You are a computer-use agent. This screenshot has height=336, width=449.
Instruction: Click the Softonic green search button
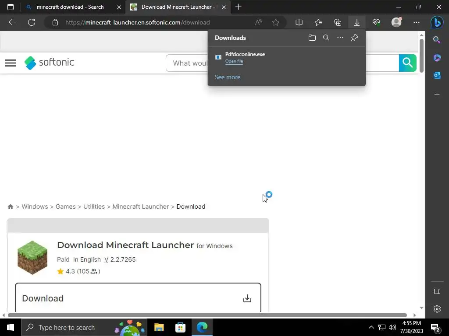[x=407, y=63]
